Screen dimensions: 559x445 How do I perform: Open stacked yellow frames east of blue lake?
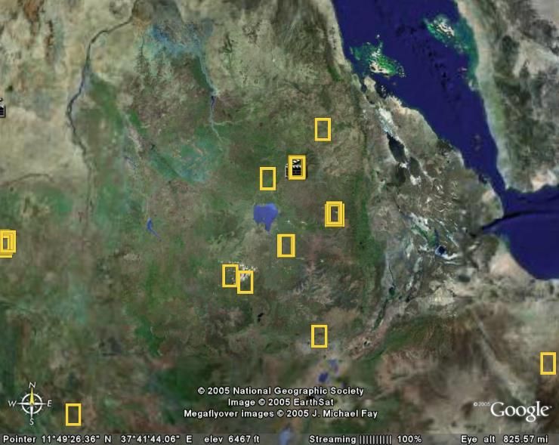point(335,214)
